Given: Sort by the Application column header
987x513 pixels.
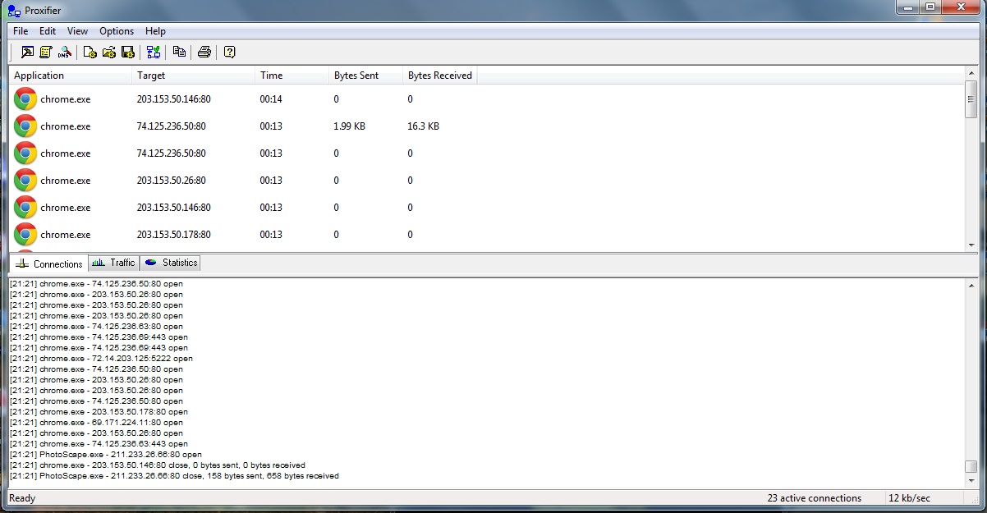Looking at the screenshot, I should [71, 76].
